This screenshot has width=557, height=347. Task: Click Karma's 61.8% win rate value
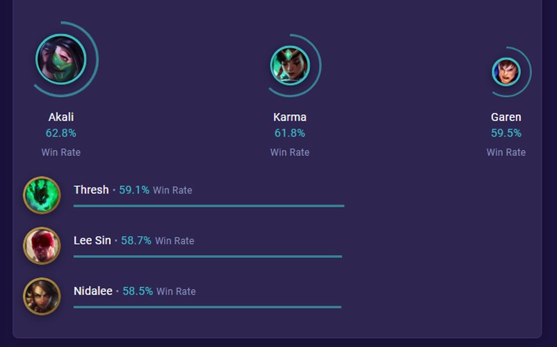[x=290, y=133]
